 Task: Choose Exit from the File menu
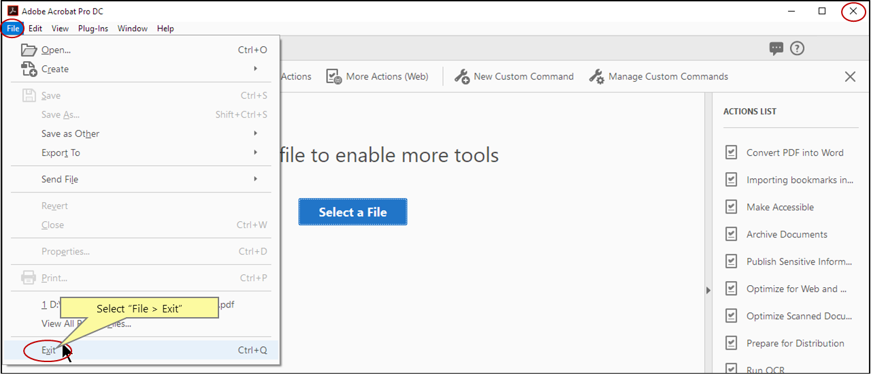[x=49, y=350]
